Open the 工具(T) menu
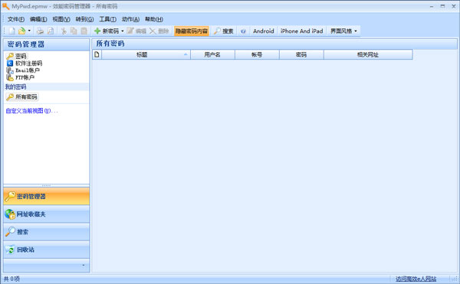The width and height of the screenshot is (460, 284). pyautogui.click(x=107, y=19)
